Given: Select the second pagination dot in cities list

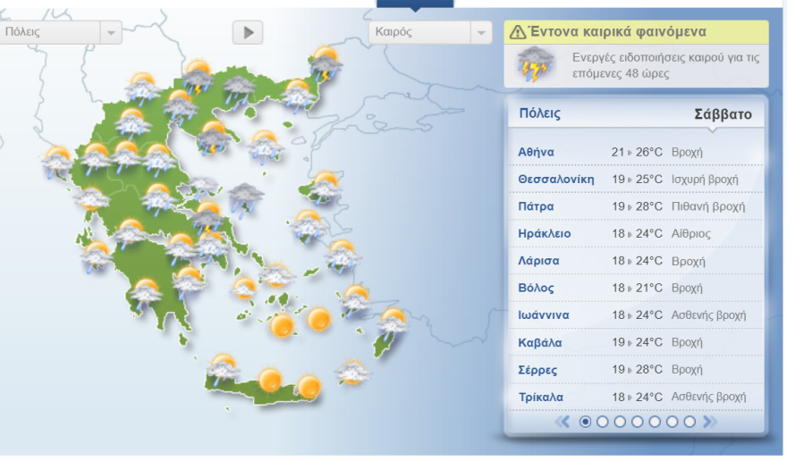Looking at the screenshot, I should pos(603,422).
